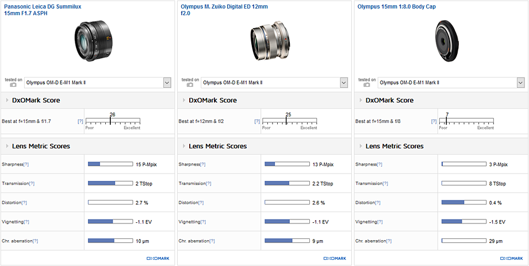Click DXOMARK logo in Olympus 12mm panel
This screenshot has height=266, width=529.
[335, 259]
